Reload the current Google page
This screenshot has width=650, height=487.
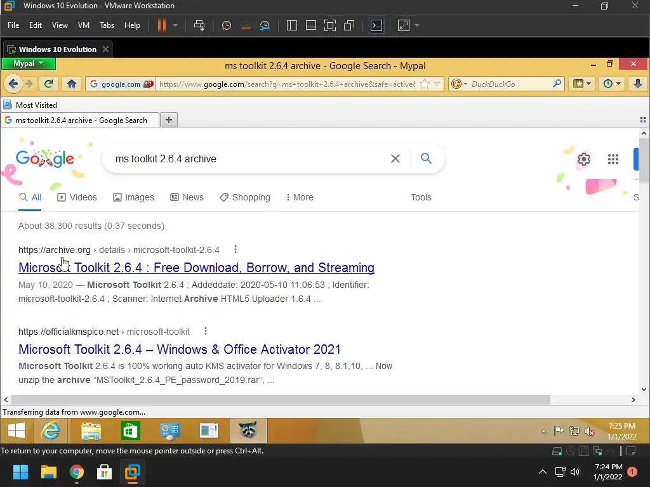point(48,84)
